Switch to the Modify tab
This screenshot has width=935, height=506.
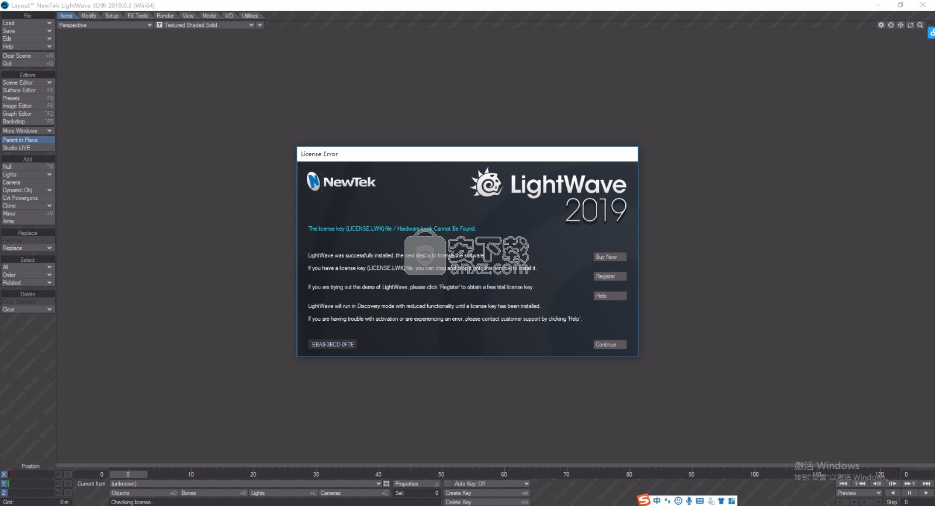click(89, 16)
